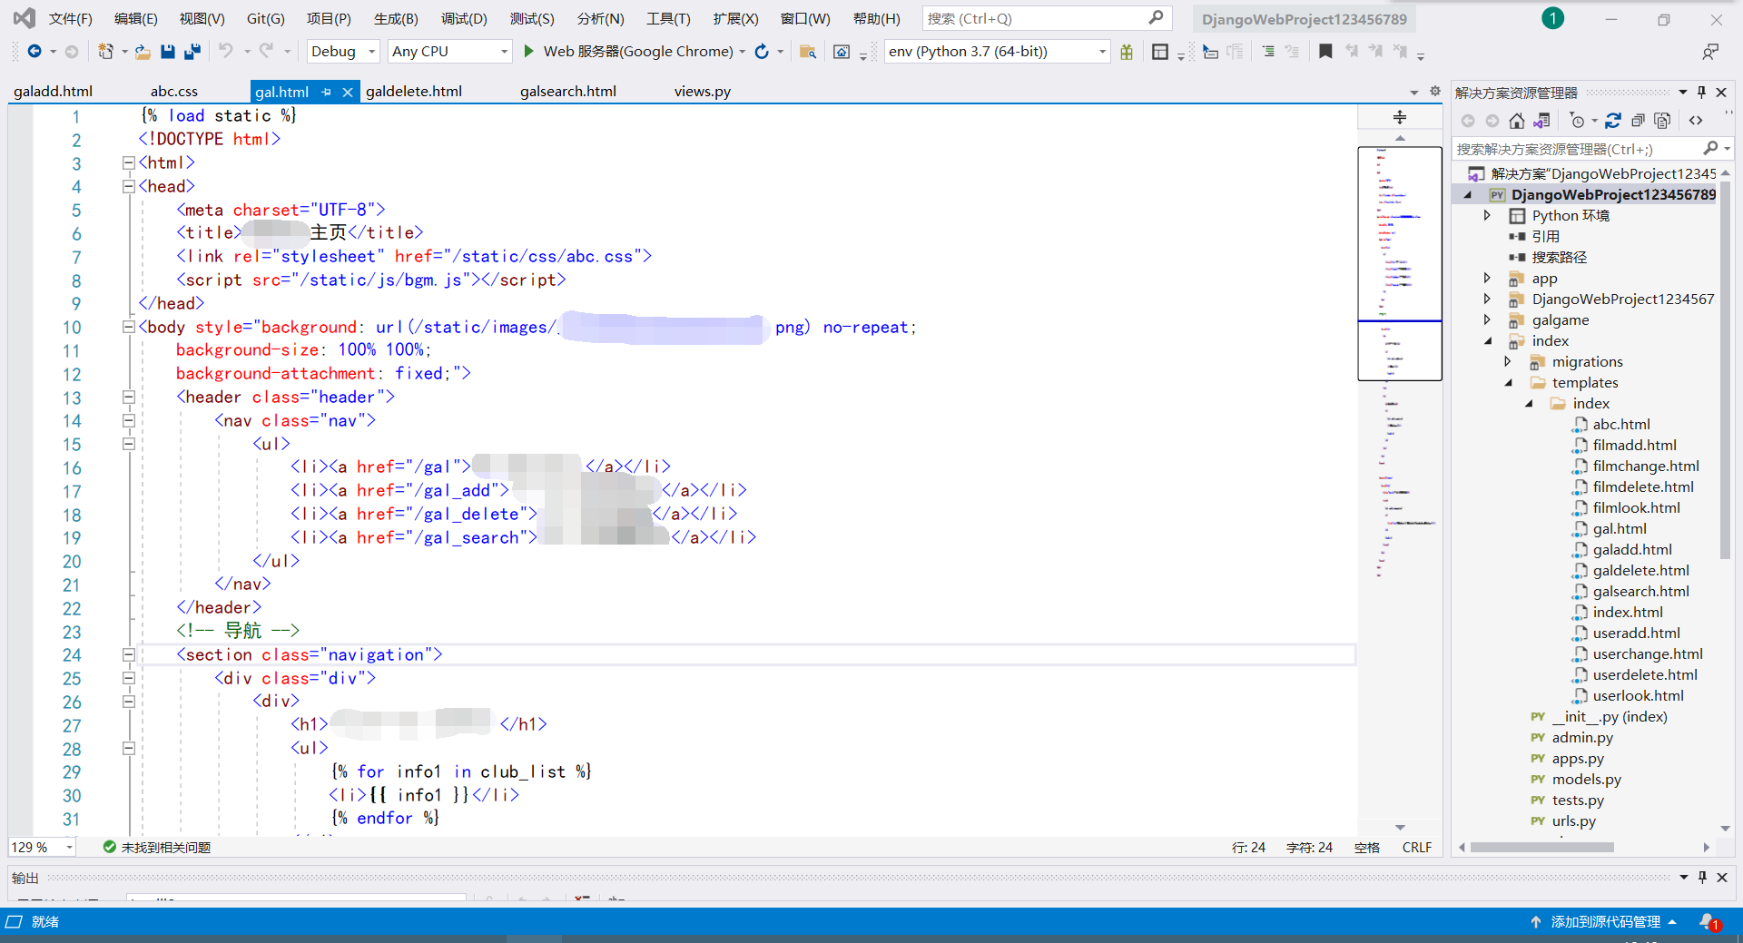Click the Save floppy disk icon
The height and width of the screenshot is (943, 1743).
(x=168, y=52)
